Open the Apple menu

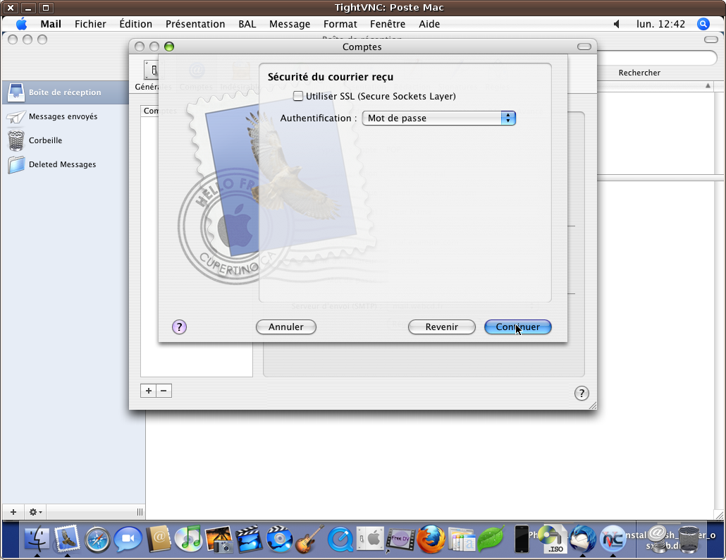[21, 24]
